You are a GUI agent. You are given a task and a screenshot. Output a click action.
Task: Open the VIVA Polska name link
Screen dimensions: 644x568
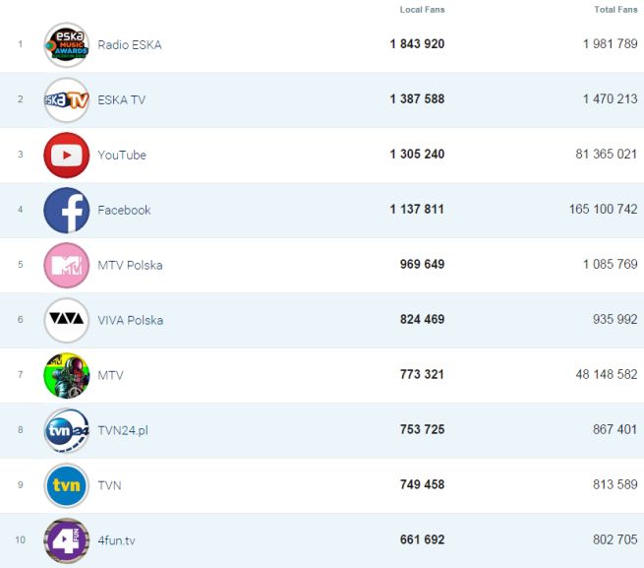pyautogui.click(x=130, y=320)
